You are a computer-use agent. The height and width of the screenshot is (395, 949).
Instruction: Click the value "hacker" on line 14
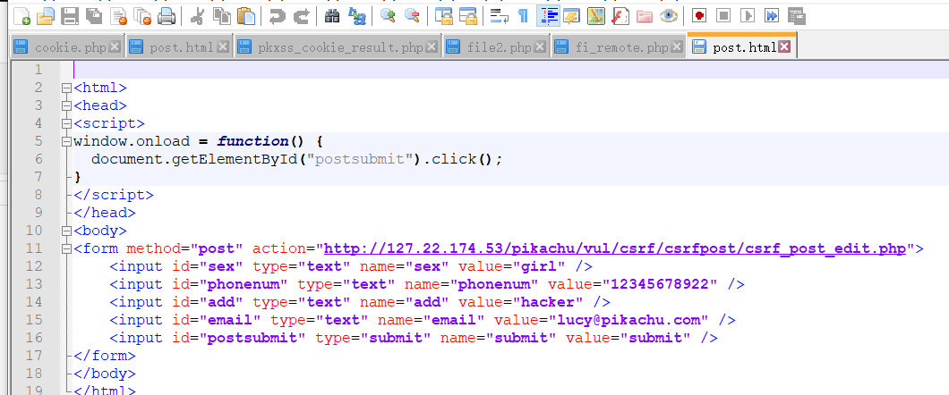549,302
